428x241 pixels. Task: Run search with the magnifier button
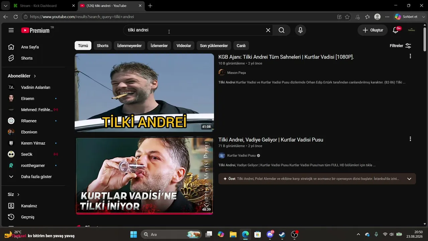tap(282, 30)
